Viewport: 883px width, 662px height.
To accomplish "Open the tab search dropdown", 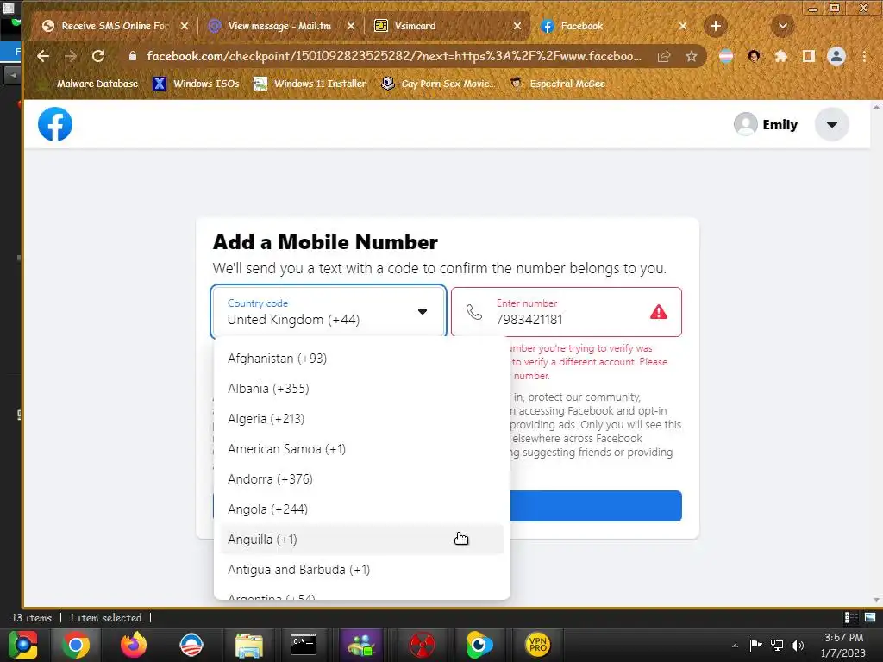I will tap(782, 26).
